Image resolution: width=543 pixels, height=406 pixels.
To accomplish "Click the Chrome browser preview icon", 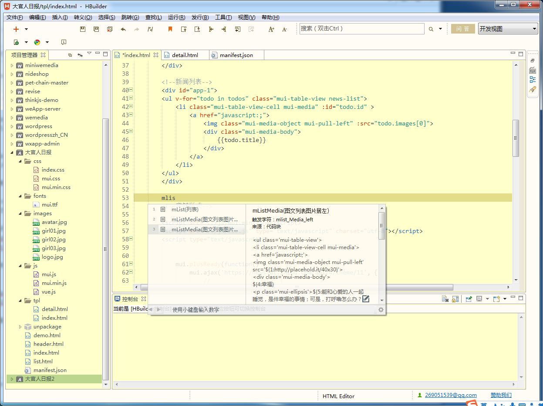I will click(x=37, y=42).
